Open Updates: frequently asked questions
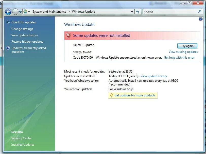Screen dimensions: 206x154 [x=29, y=50]
